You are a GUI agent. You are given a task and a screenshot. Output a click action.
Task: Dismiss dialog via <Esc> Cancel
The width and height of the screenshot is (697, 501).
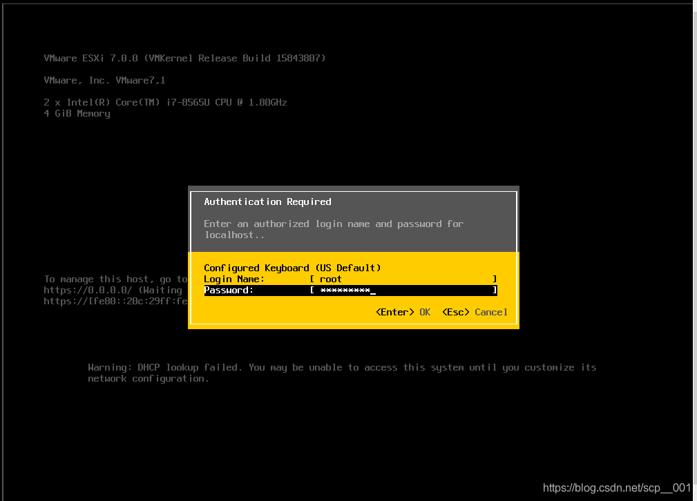click(475, 312)
